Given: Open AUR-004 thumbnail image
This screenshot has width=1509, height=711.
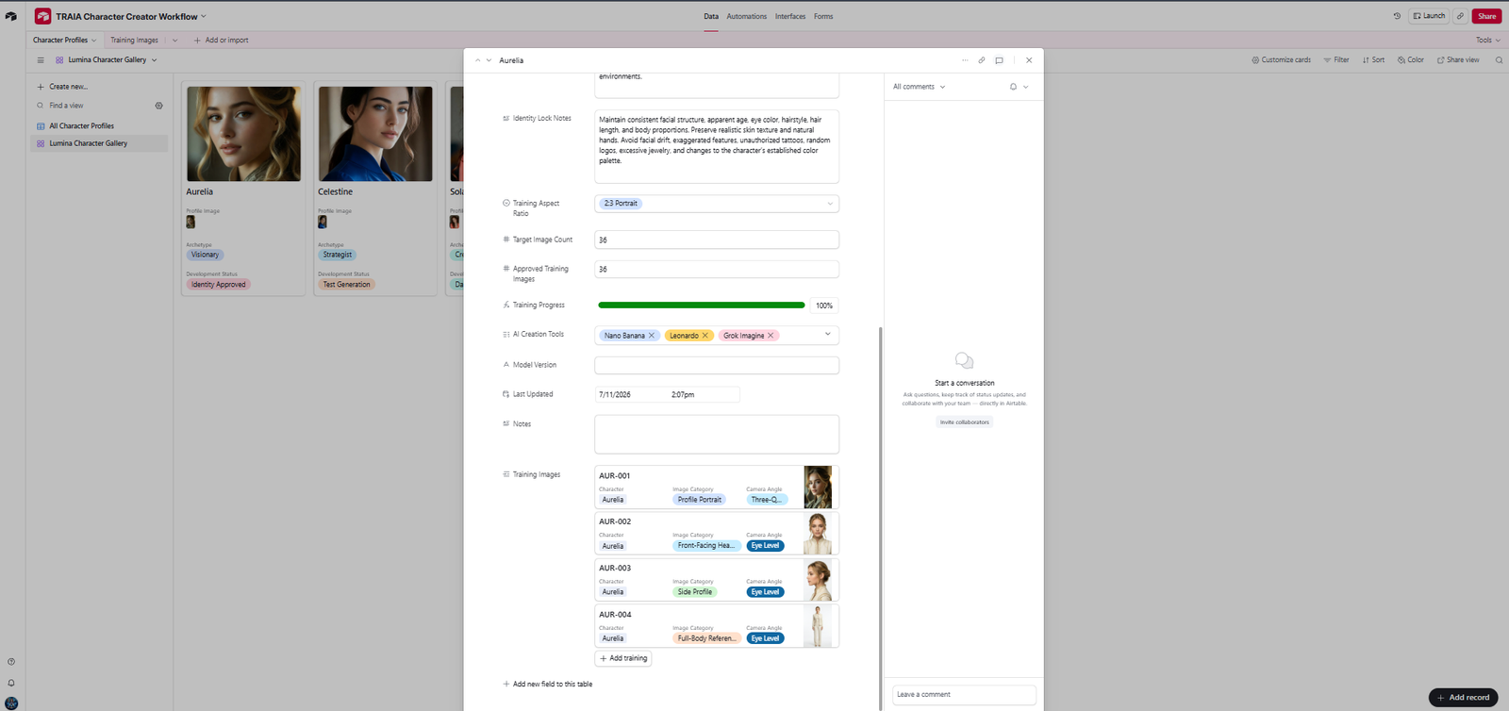Looking at the screenshot, I should [818, 626].
